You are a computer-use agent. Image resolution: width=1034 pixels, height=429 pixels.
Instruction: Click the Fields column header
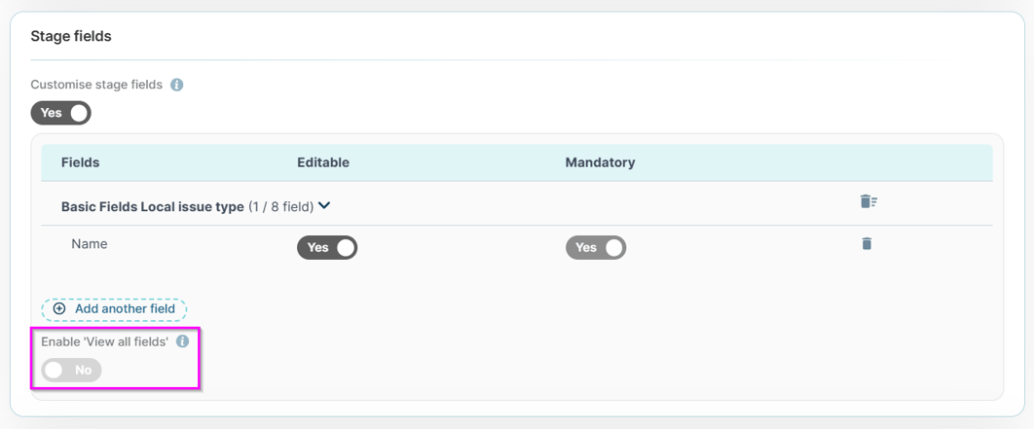coord(81,162)
